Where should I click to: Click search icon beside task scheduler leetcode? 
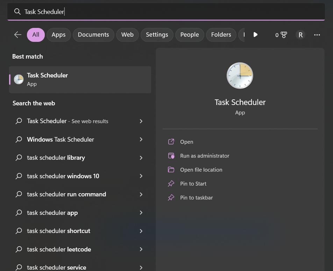tap(19, 249)
